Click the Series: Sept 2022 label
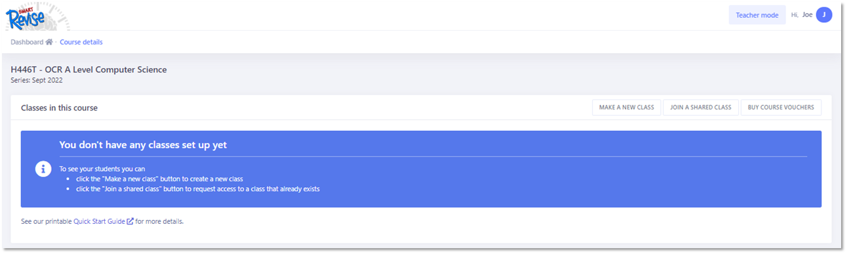The height and width of the screenshot is (254, 847). 37,81
